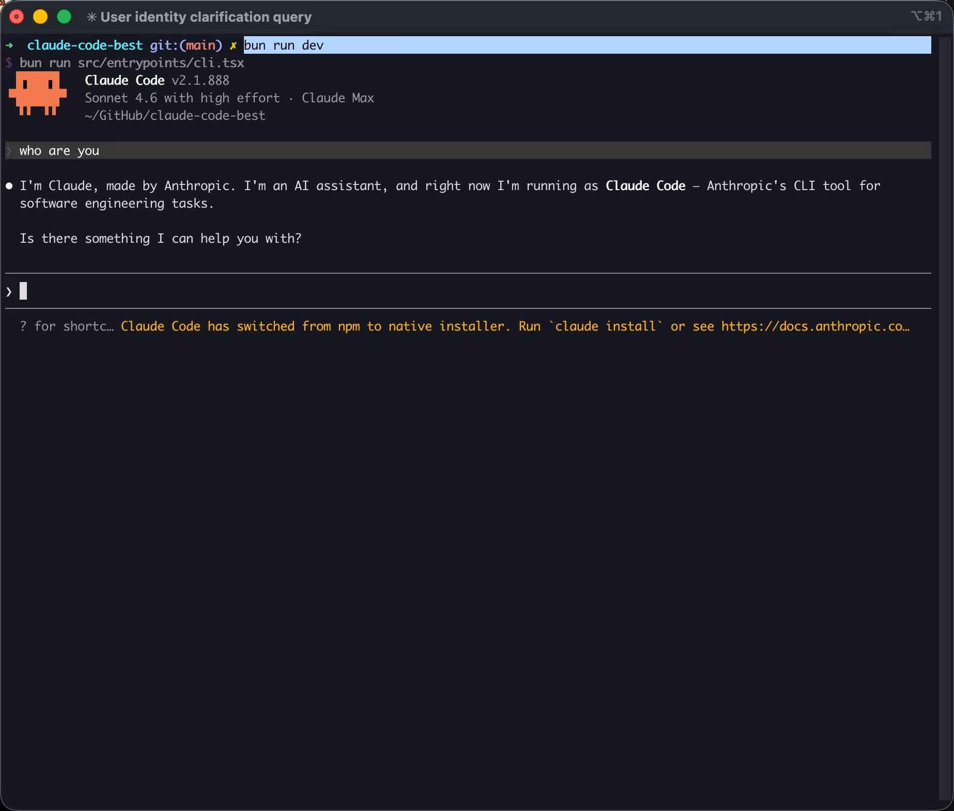Click the red close window button

(x=17, y=17)
